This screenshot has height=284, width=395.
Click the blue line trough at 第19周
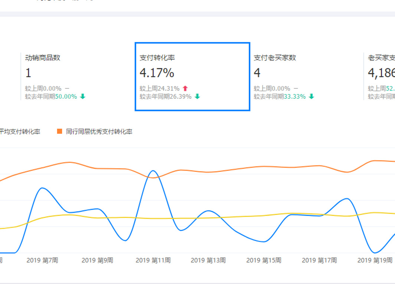click(375, 252)
